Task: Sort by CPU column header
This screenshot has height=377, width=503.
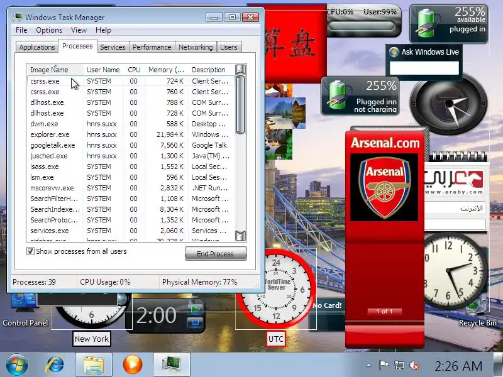Action: point(134,70)
